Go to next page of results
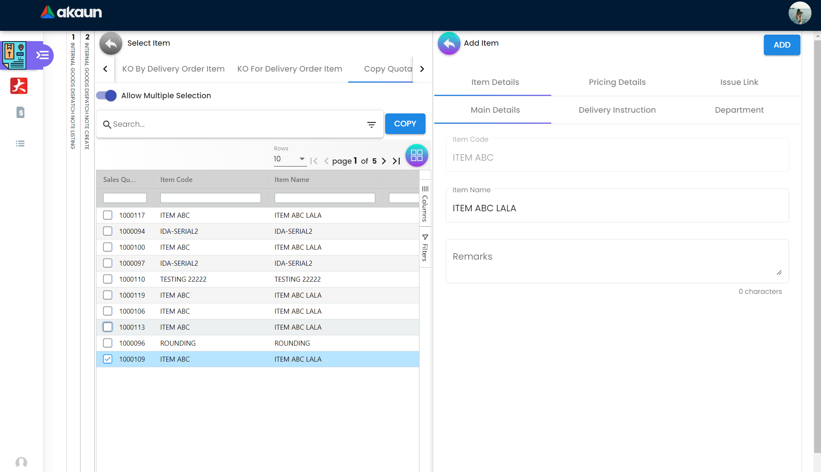This screenshot has width=821, height=472. (384, 161)
